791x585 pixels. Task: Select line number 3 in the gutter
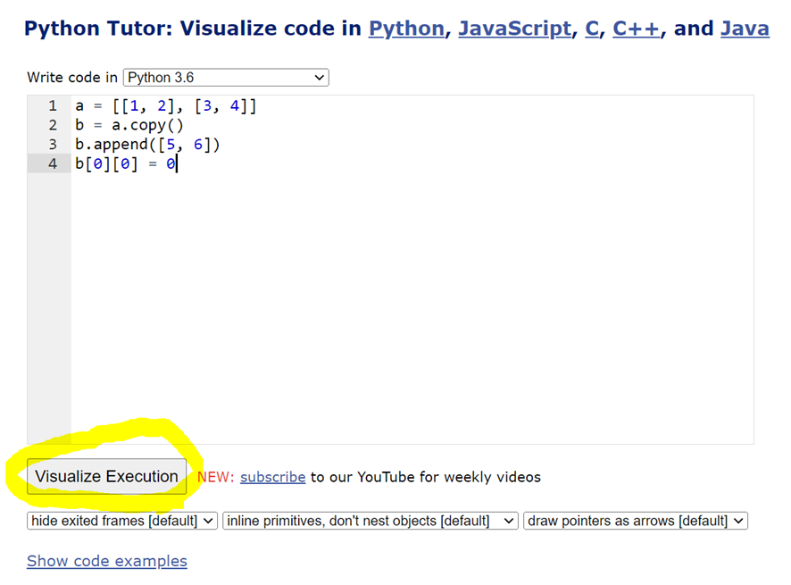coord(53,145)
